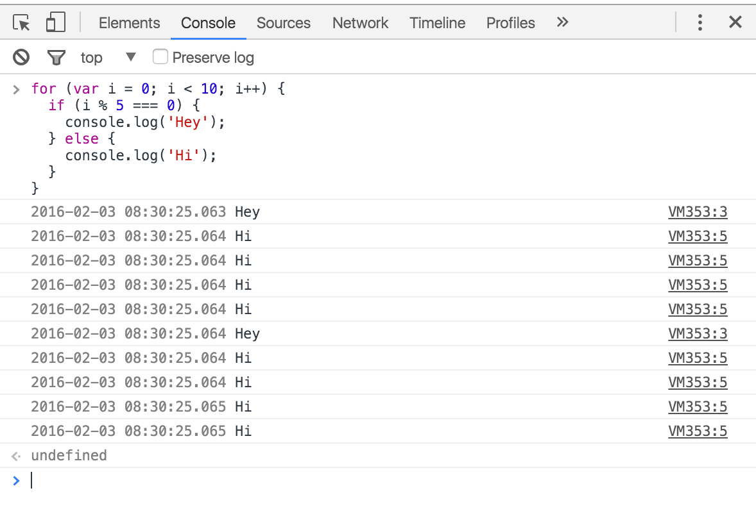Switch to the Sources tab

point(283,23)
